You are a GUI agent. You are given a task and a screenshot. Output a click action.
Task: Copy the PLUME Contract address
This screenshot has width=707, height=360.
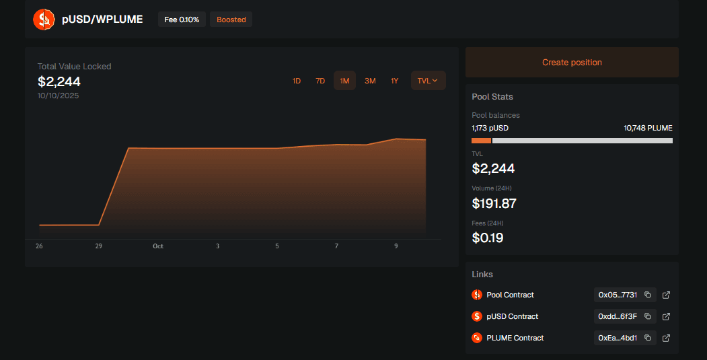pos(648,338)
